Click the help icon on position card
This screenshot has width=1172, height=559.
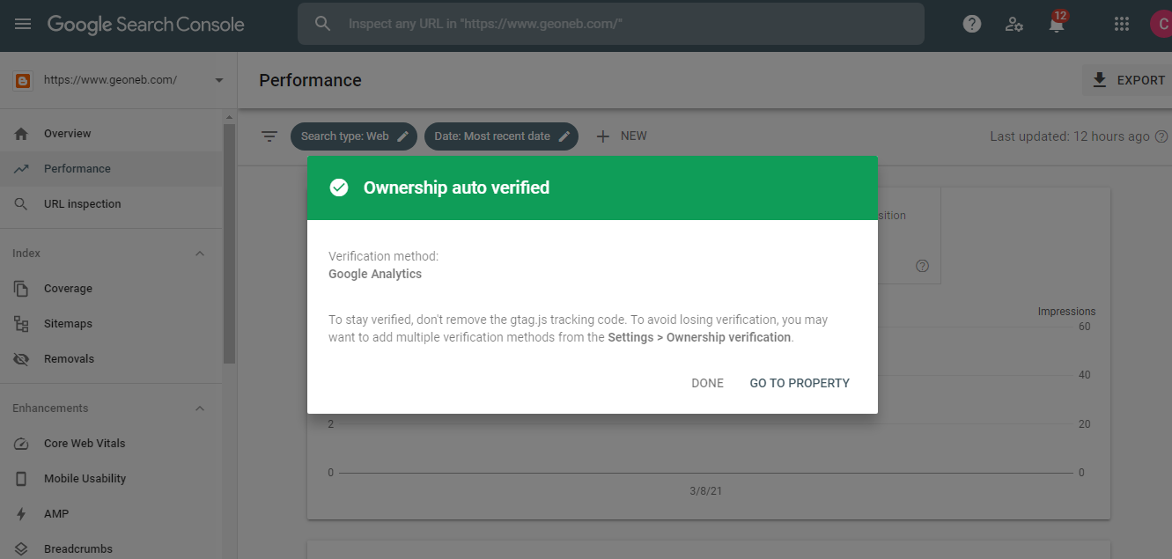click(922, 266)
